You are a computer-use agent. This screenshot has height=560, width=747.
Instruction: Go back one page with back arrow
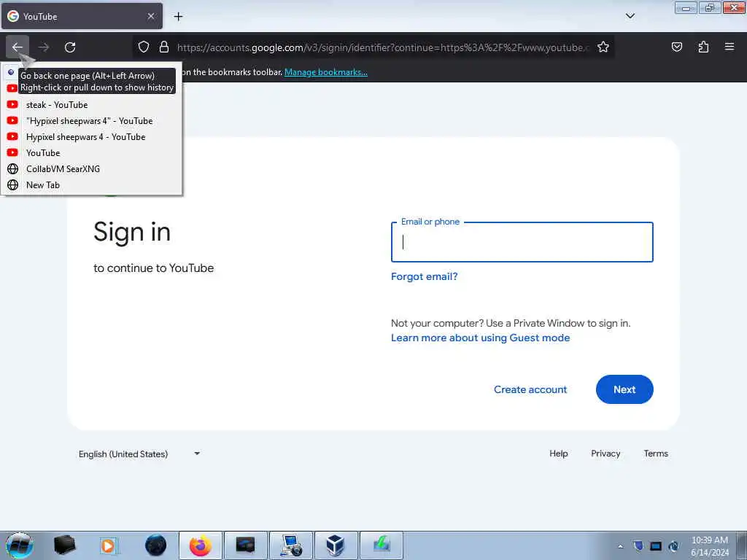tap(18, 47)
